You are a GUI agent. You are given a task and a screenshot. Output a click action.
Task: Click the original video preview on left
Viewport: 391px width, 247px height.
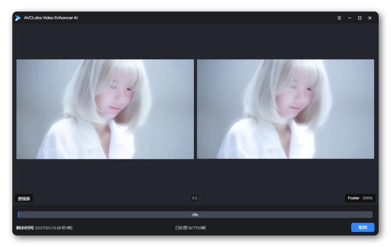tap(105, 109)
